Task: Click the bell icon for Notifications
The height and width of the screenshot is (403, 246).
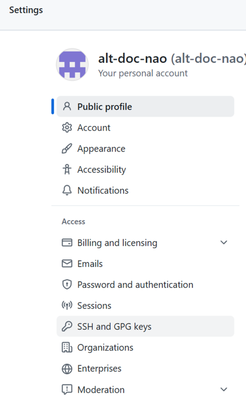Action: click(67, 190)
